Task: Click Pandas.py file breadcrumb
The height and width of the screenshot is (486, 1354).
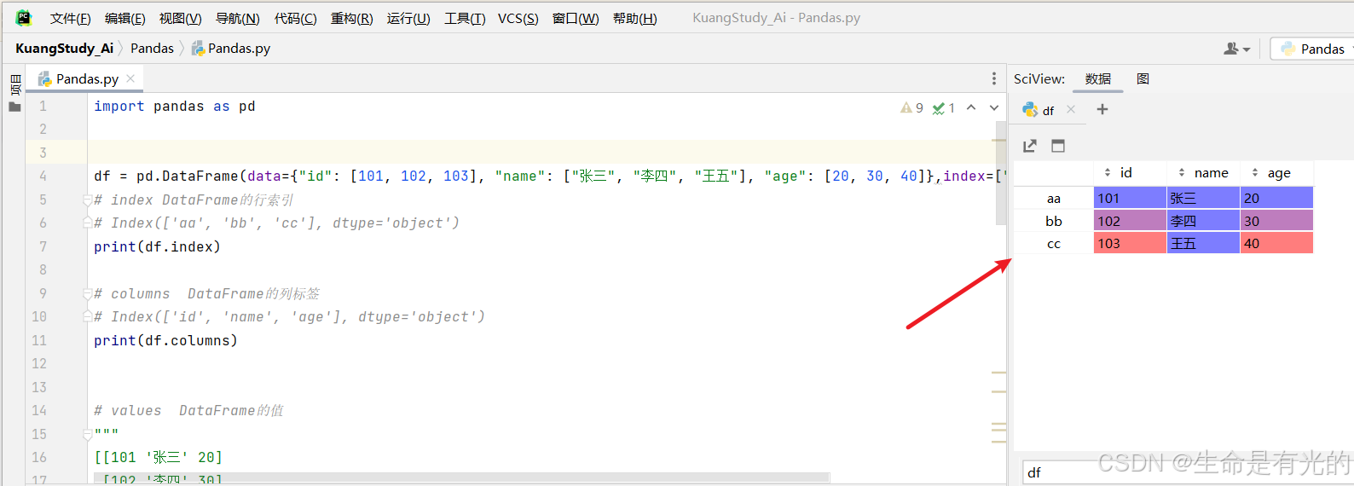Action: click(x=230, y=48)
